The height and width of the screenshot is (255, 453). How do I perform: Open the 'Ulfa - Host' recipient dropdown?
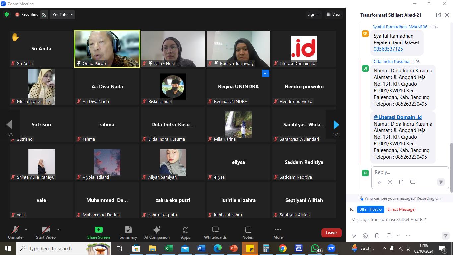[370, 209]
